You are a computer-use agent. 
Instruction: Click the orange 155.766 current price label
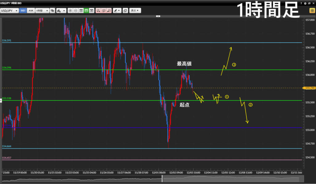point(309,88)
